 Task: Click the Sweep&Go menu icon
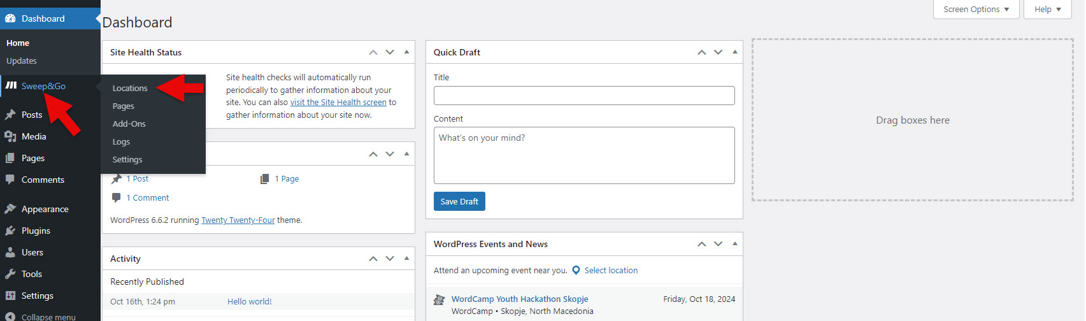[11, 86]
